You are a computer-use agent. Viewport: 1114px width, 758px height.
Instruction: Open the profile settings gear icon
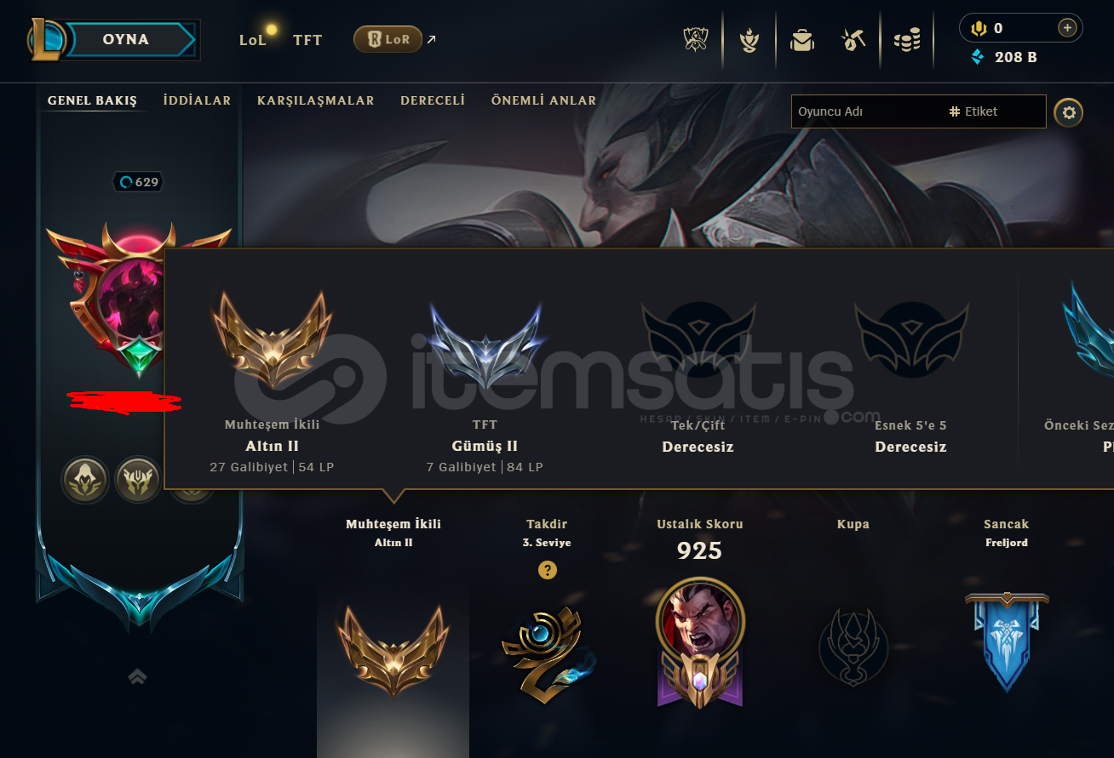1069,111
